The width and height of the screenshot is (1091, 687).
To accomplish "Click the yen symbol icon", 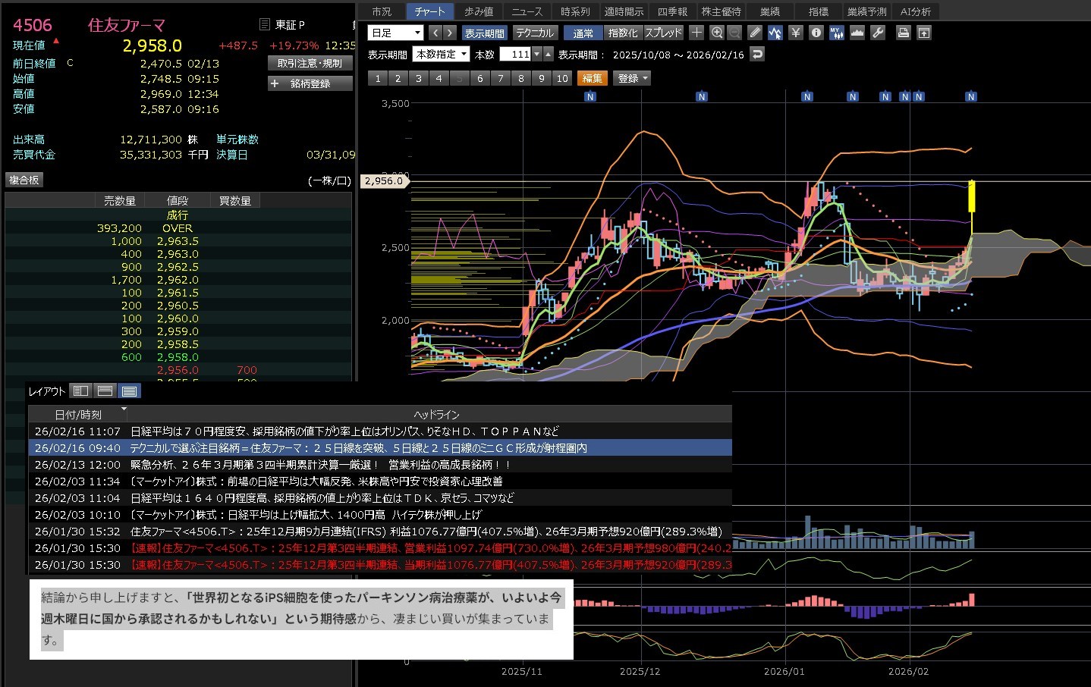I will click(795, 33).
